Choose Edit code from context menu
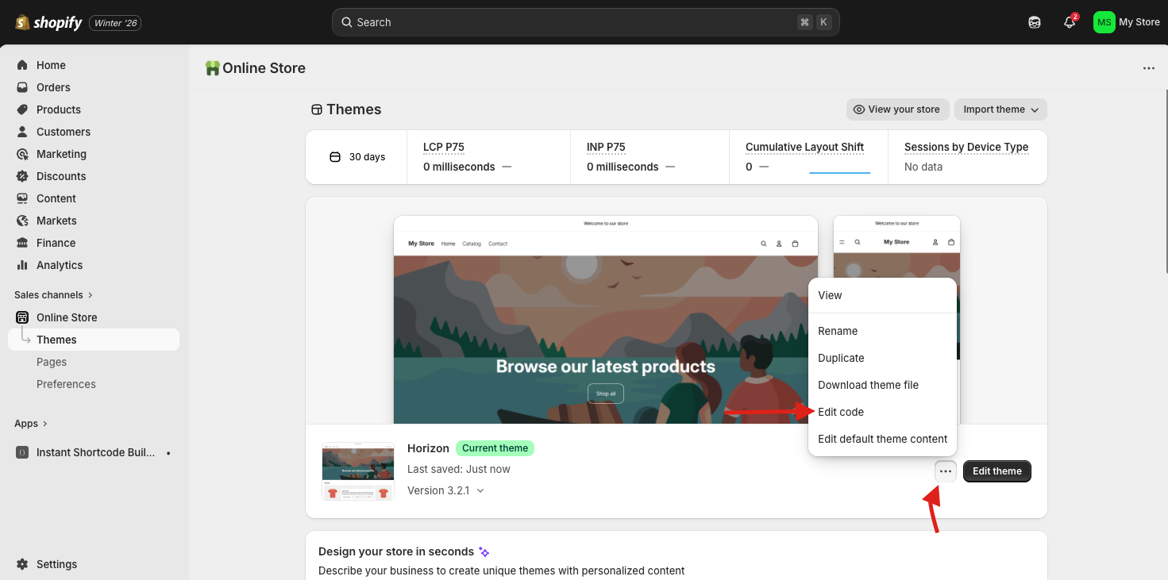Image resolution: width=1168 pixels, height=580 pixels. [x=841, y=412]
